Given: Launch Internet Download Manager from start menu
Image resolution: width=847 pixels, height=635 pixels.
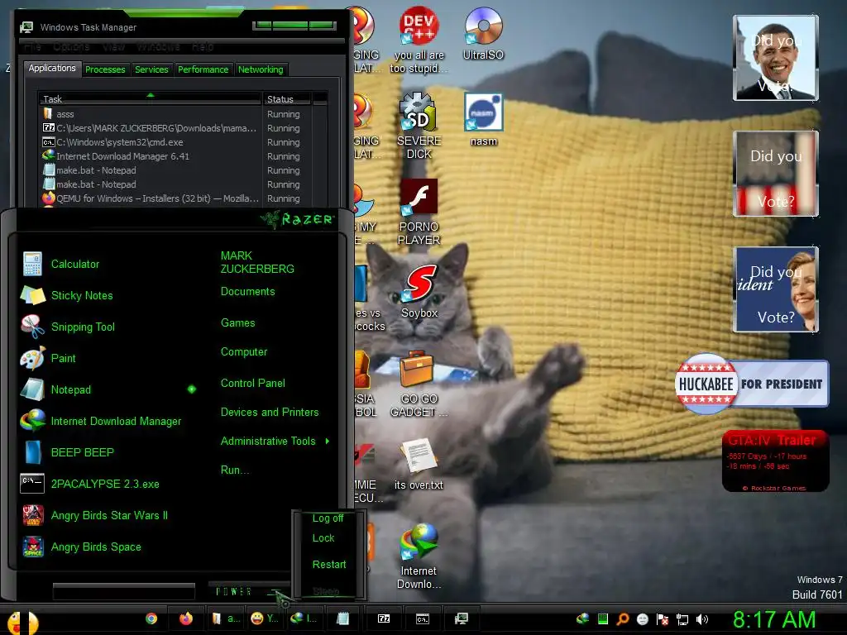Looking at the screenshot, I should 116,421.
